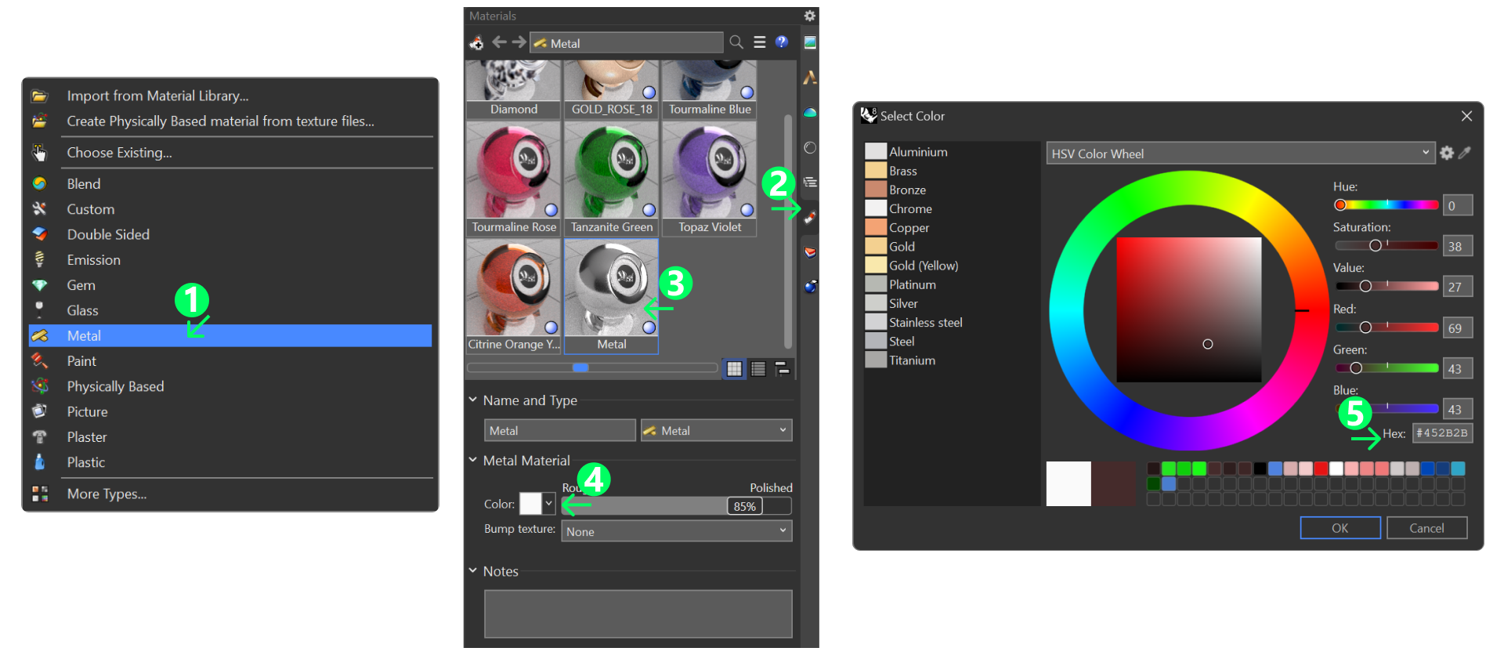The image size is (1504, 655).
Task: Switch material list to tree view
Action: point(782,369)
